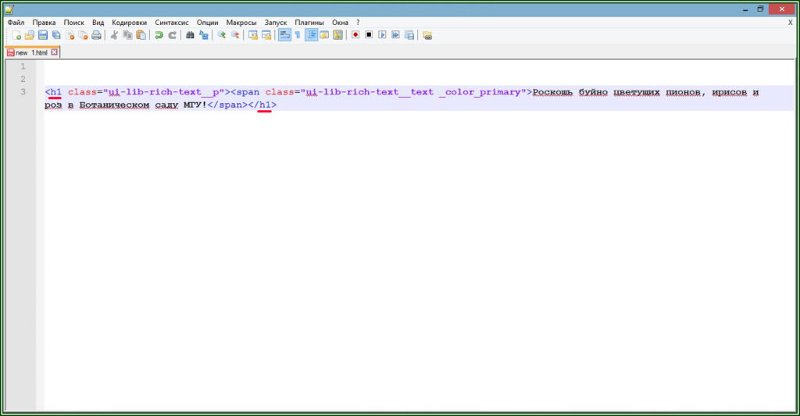Toggle synchronized horizontal scrolling icon
Screen dimensions: 800x416
[x=266, y=35]
